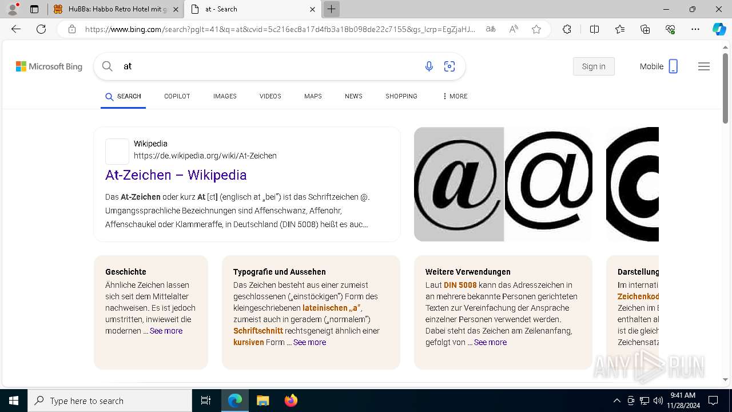
Task: Open the italic @ sign image thumbnail
Action: 459,184
